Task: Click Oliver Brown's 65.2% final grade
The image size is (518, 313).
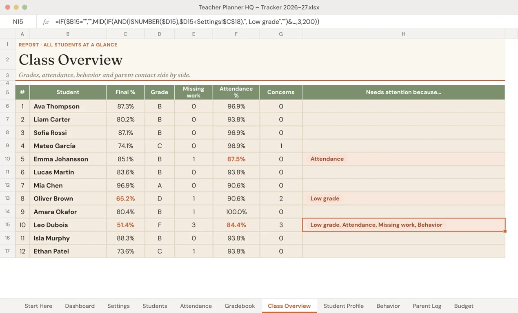Action: pos(125,198)
